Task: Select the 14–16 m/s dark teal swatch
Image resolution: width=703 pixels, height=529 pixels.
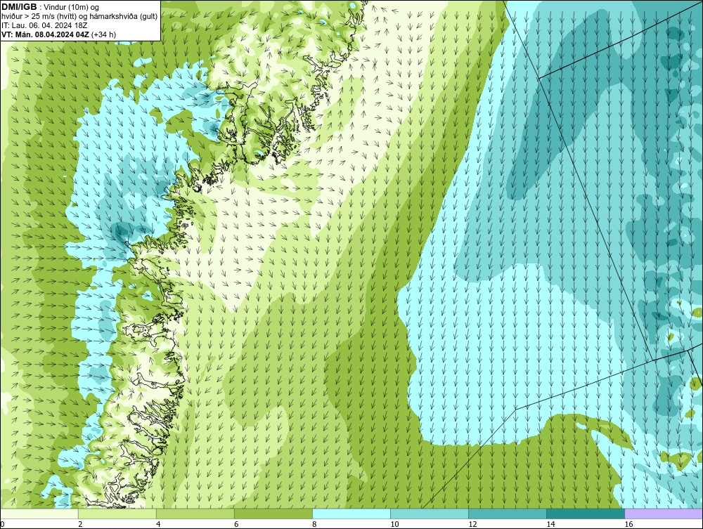Action: pyautogui.click(x=585, y=514)
